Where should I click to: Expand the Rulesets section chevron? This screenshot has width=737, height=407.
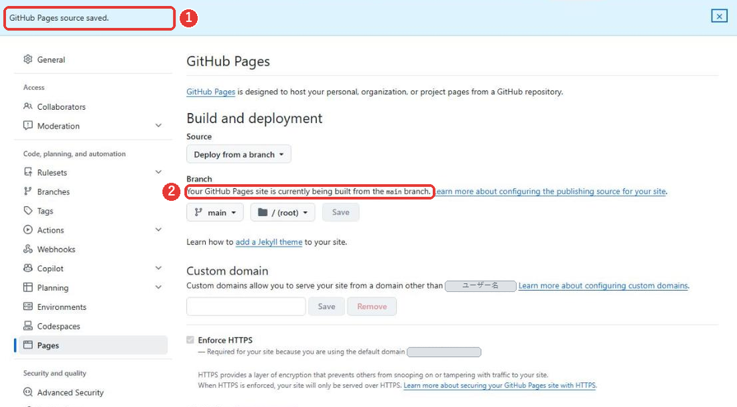(158, 172)
